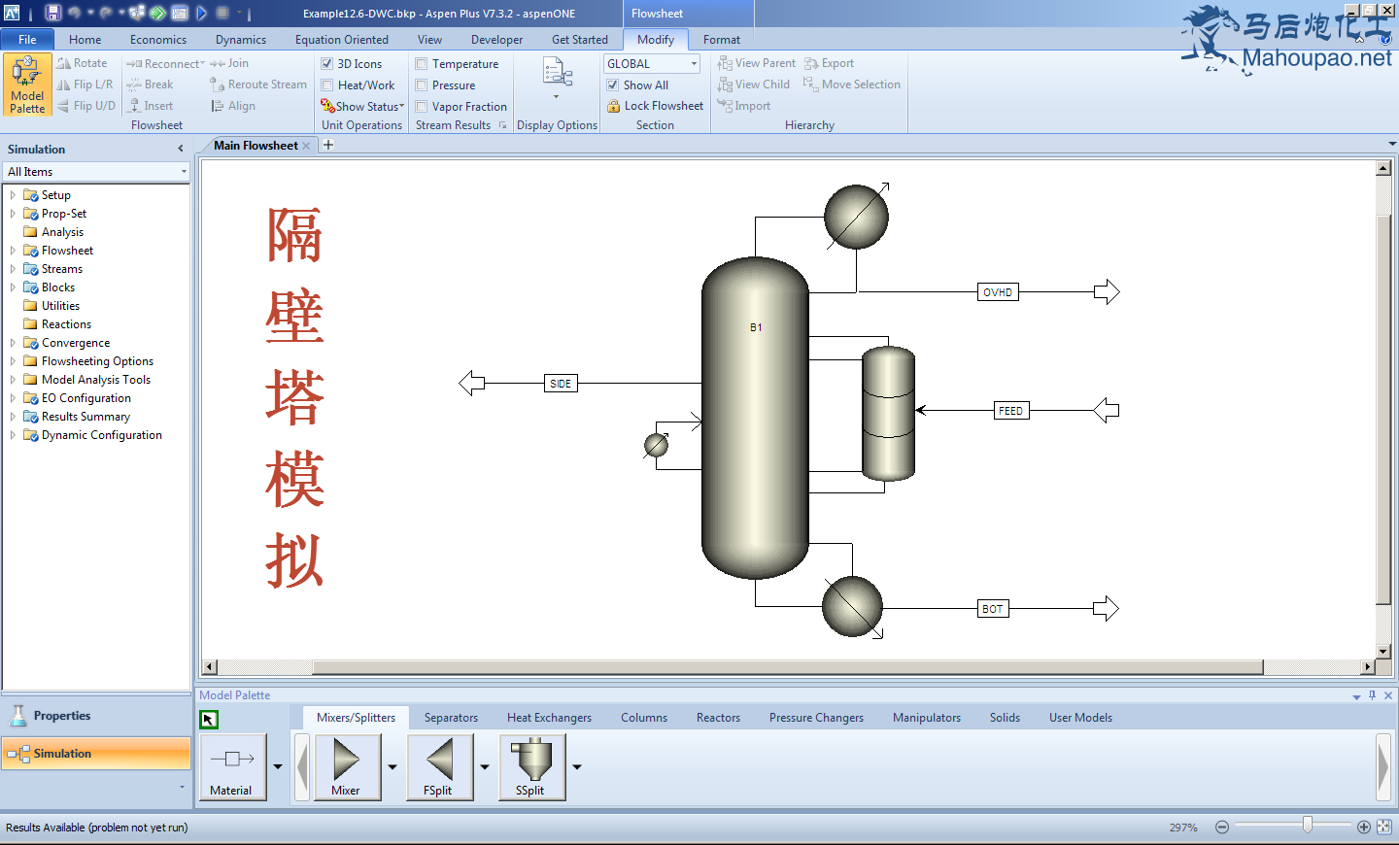The width and height of the screenshot is (1399, 845).
Task: Open Results Summary in the tree
Action: click(x=85, y=417)
